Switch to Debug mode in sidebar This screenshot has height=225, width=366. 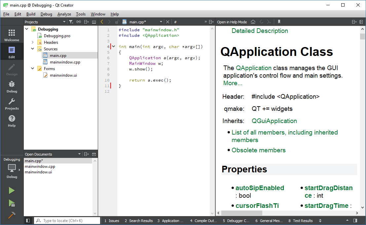(12, 87)
